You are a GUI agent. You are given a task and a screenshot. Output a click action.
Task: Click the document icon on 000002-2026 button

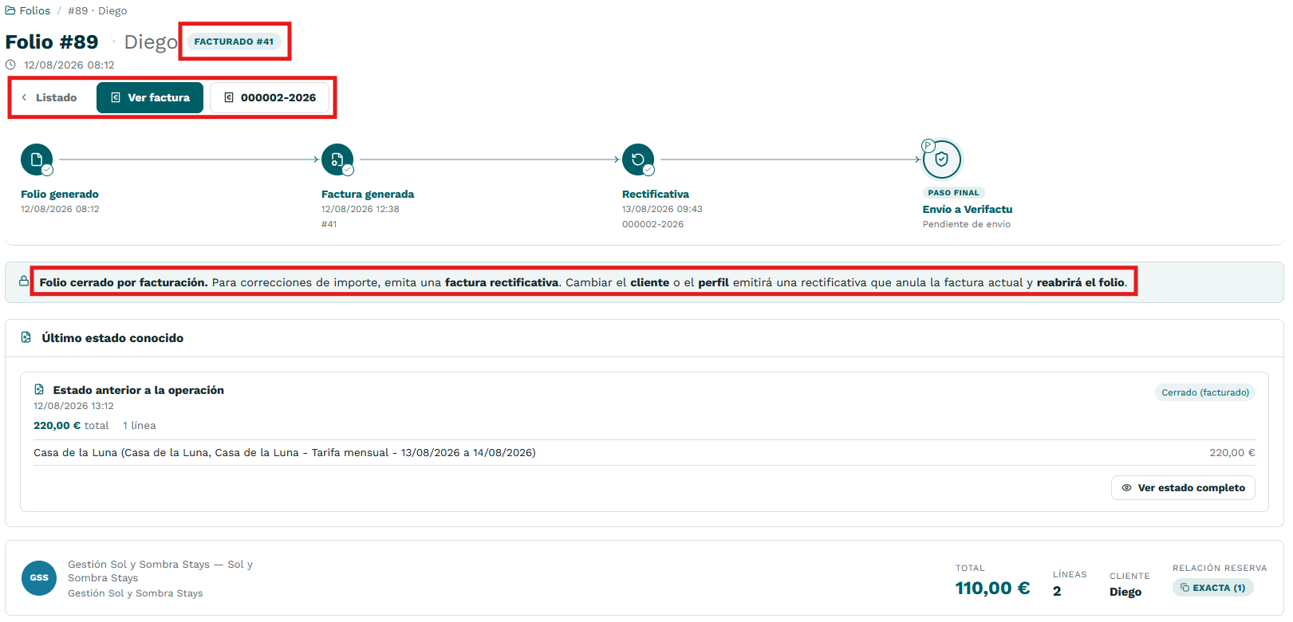(x=229, y=97)
